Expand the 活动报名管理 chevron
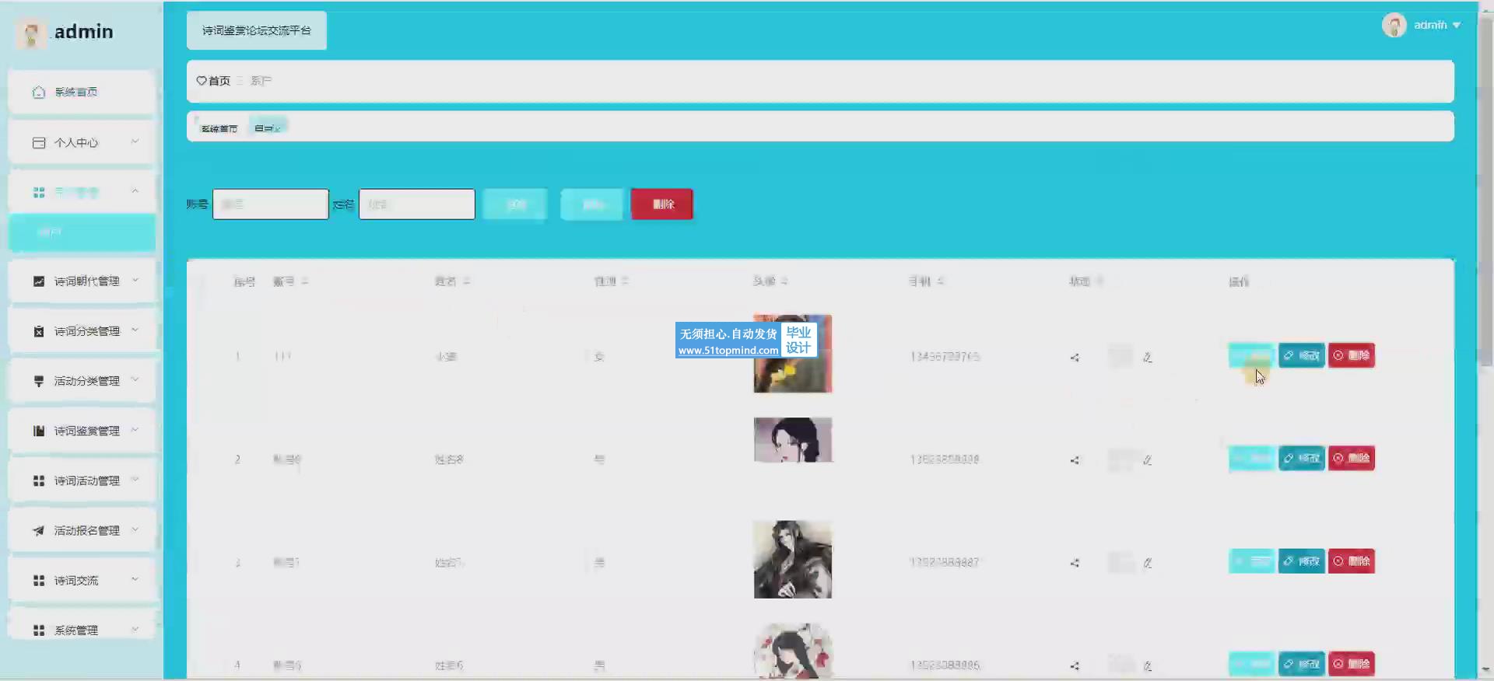The width and height of the screenshot is (1494, 681). (x=135, y=529)
